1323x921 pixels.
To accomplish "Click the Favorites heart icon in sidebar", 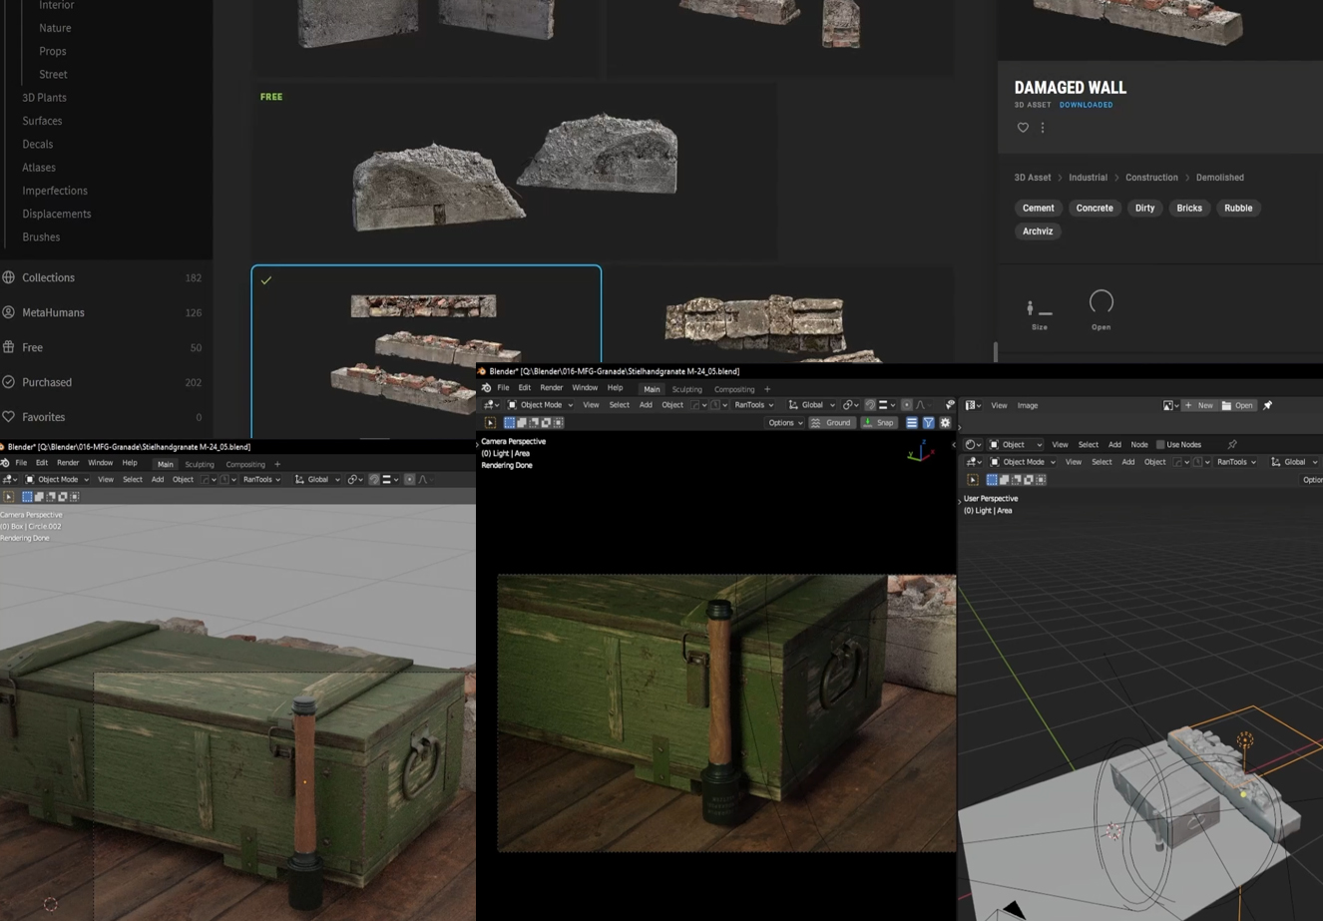I will [x=9, y=417].
